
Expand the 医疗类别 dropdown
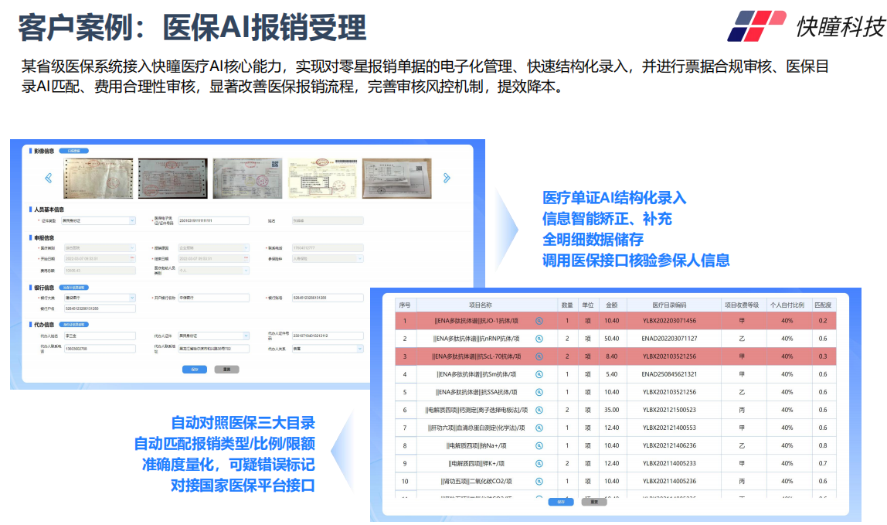[x=132, y=248]
